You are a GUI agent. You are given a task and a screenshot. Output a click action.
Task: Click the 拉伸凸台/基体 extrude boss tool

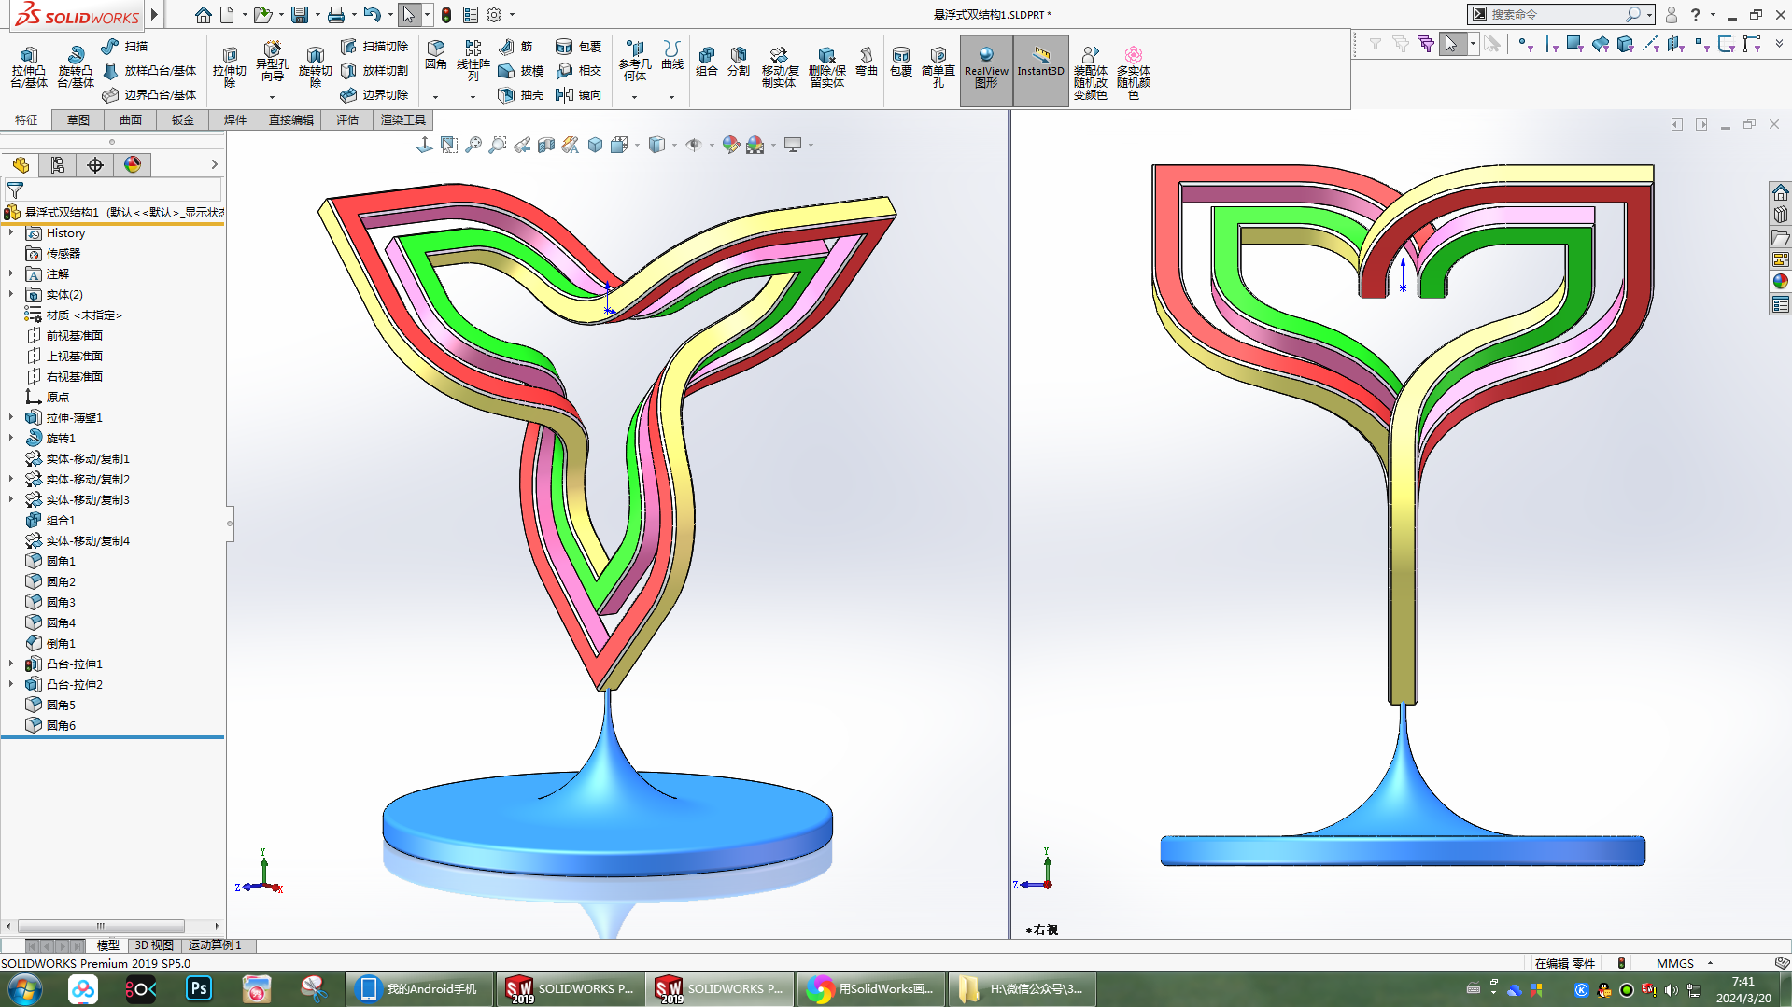29,67
